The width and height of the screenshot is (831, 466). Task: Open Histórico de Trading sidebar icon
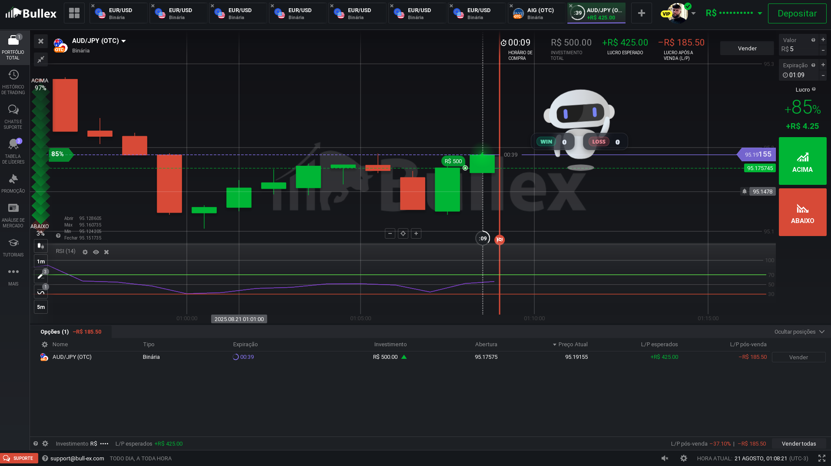pyautogui.click(x=13, y=82)
